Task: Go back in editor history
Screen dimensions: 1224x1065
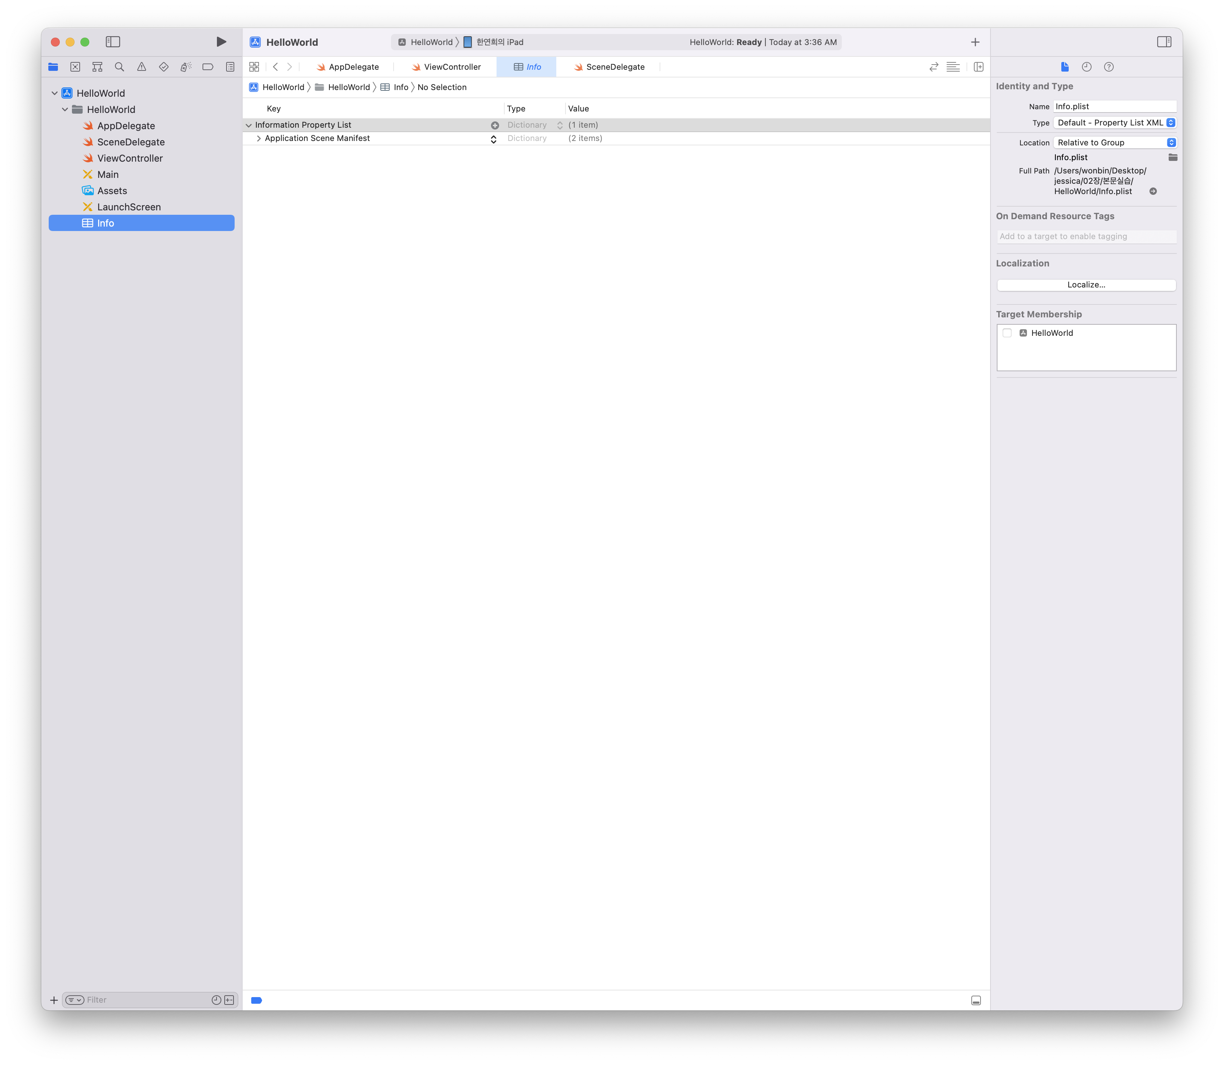Action: pyautogui.click(x=276, y=66)
